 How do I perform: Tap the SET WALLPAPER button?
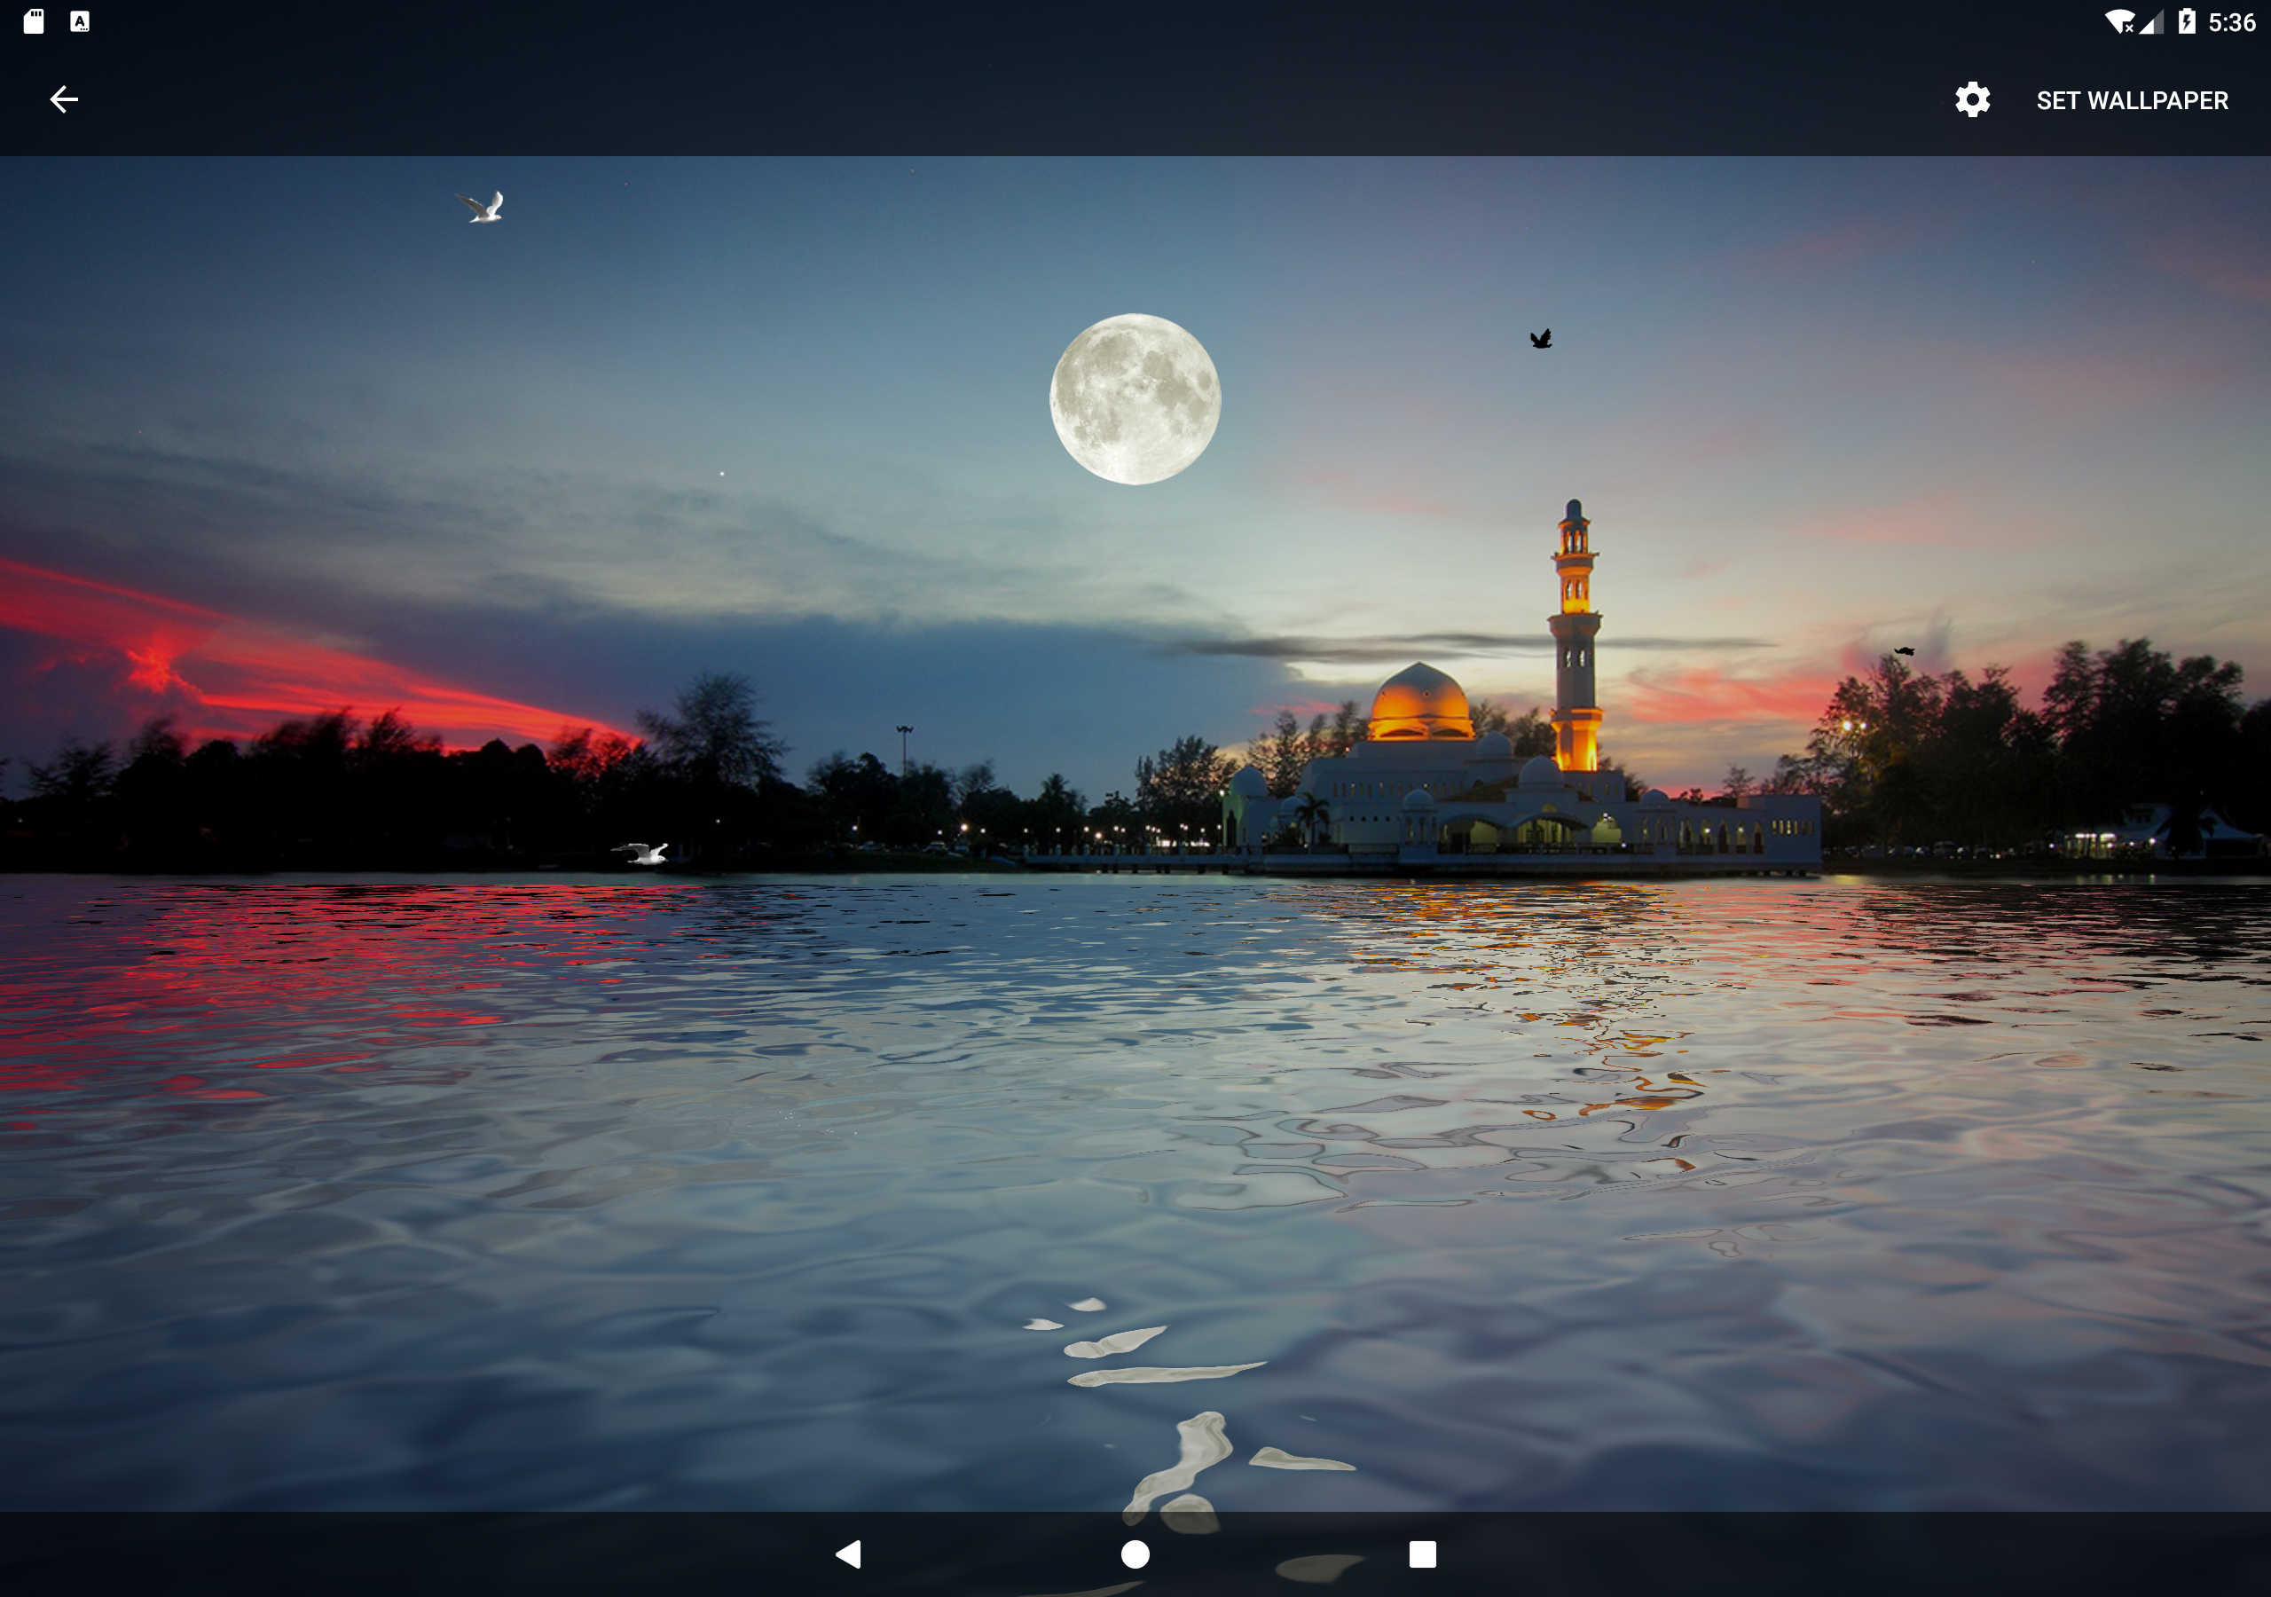pyautogui.click(x=2132, y=101)
